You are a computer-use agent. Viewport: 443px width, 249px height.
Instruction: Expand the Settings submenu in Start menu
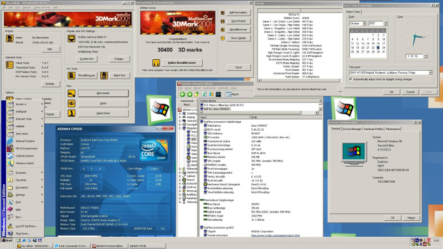pos(25,195)
